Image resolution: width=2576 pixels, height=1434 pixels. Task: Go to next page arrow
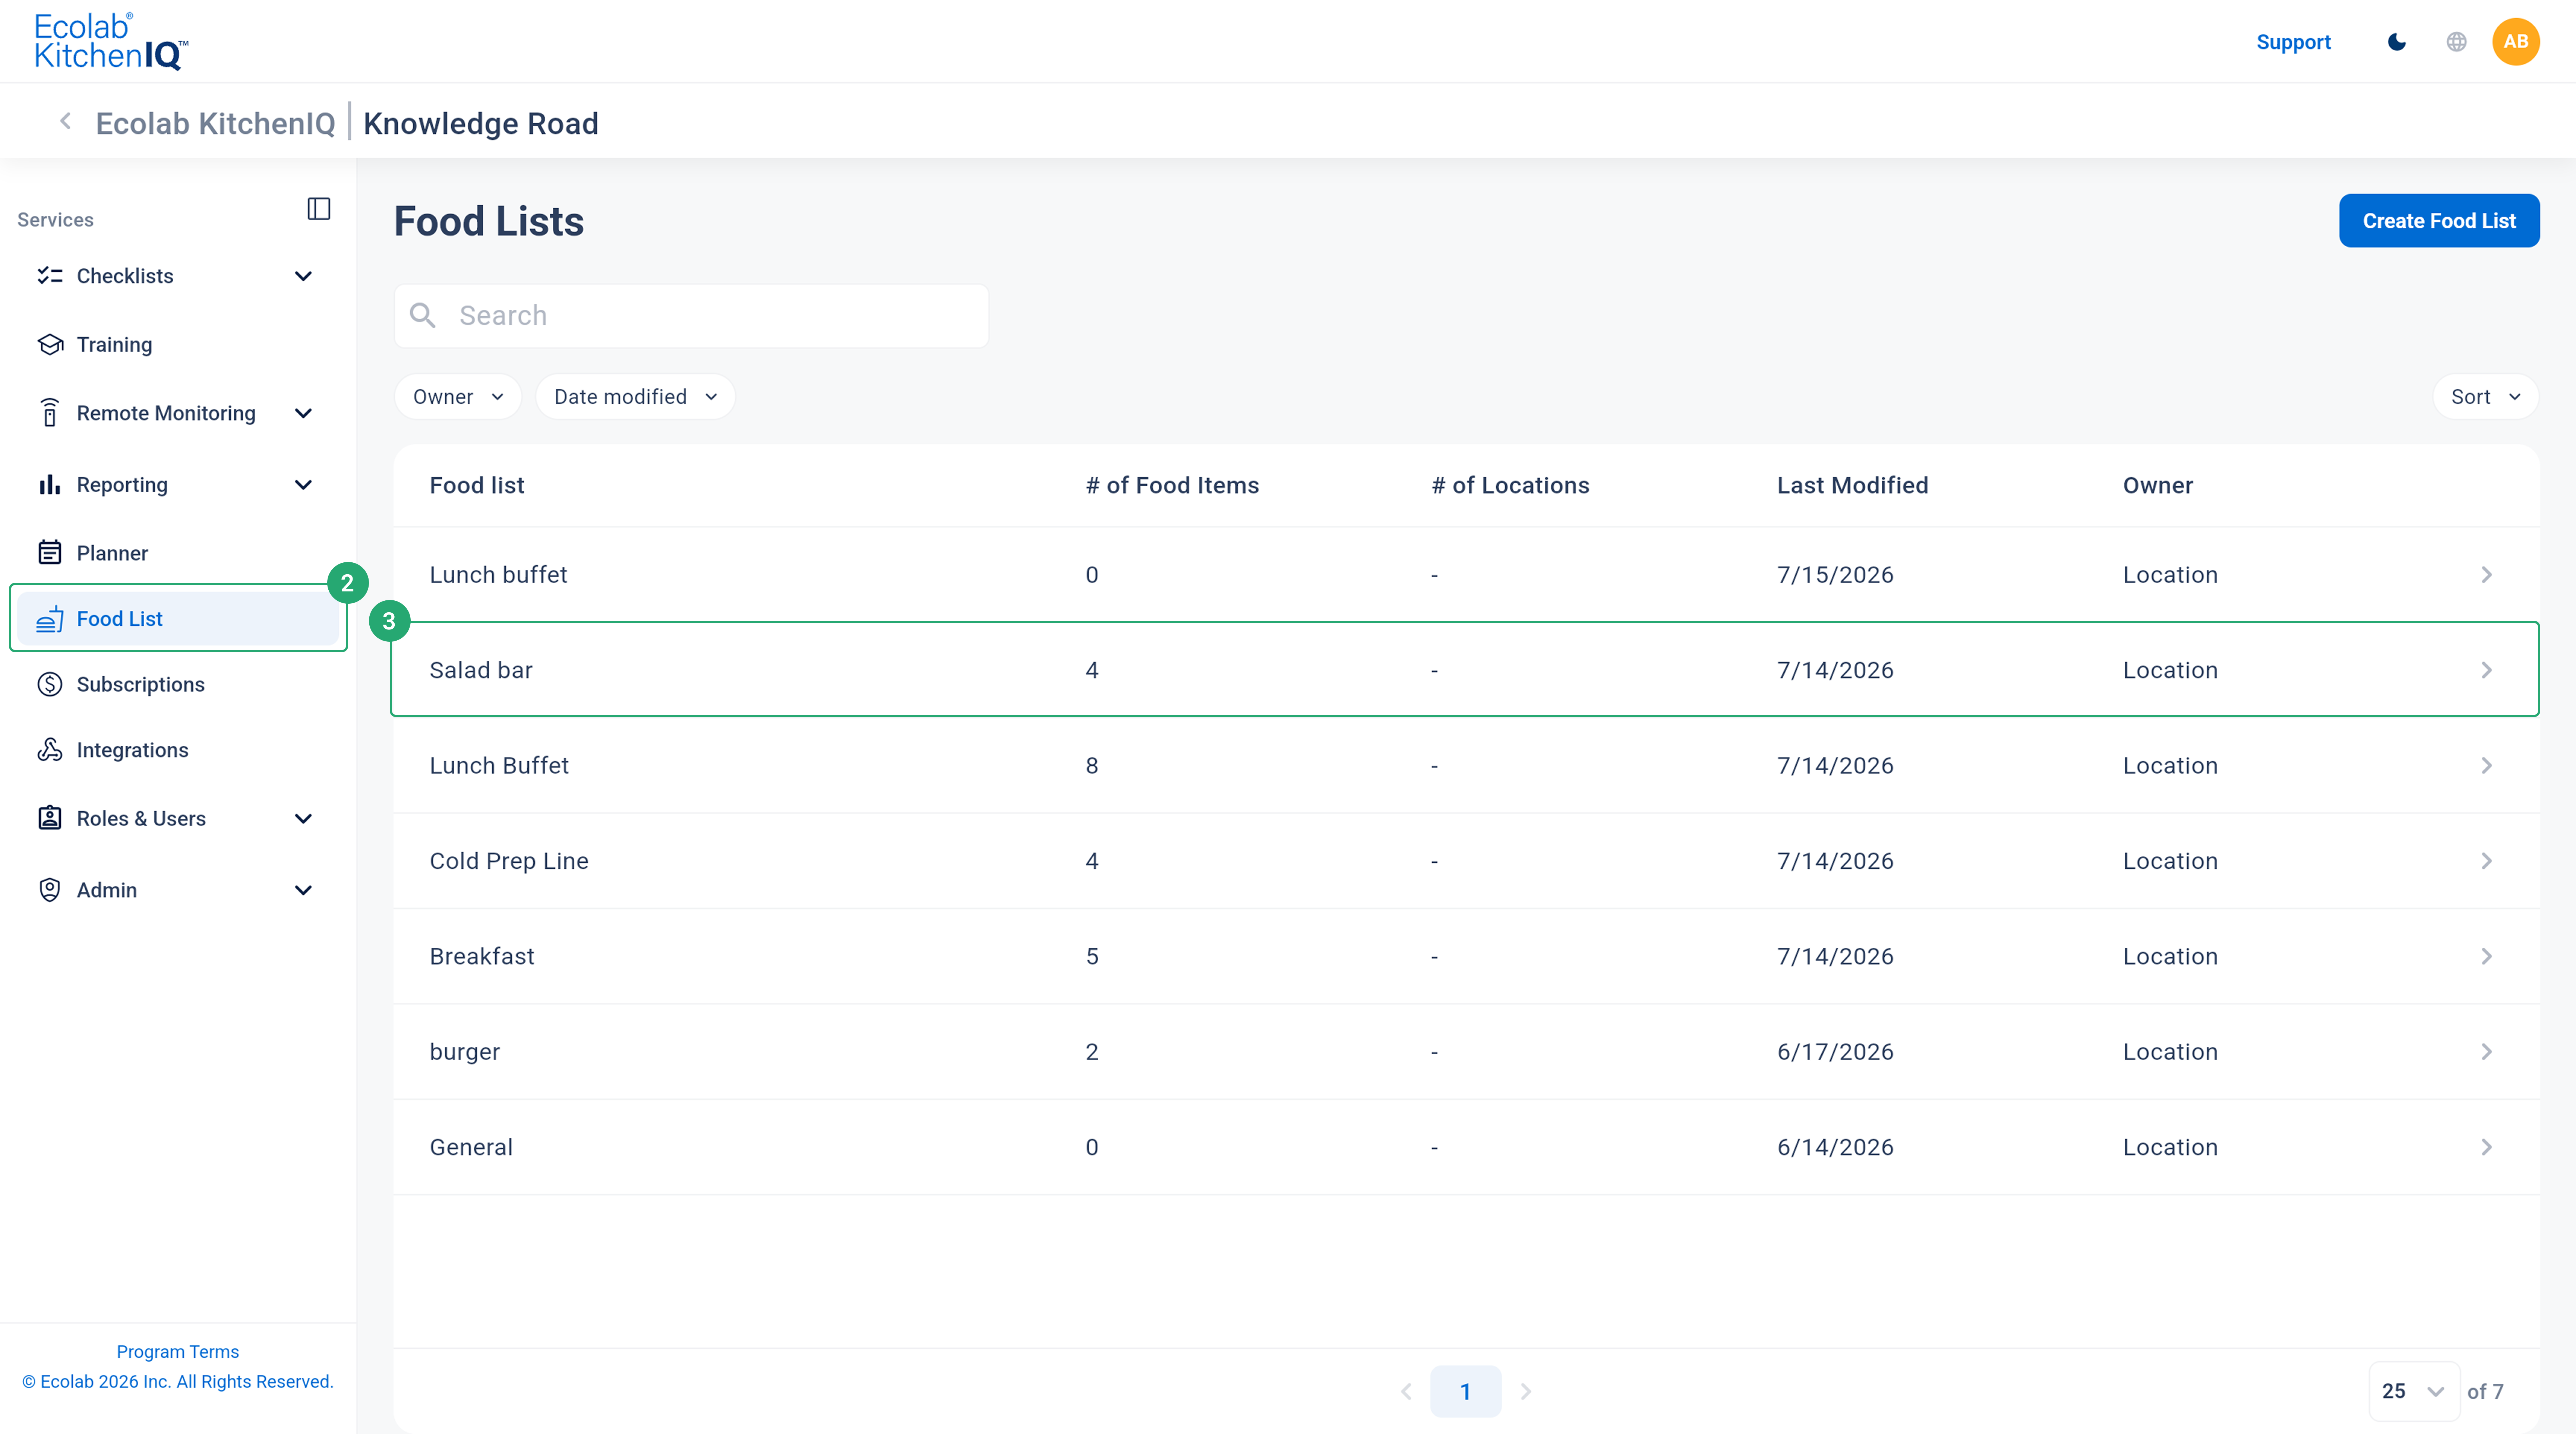tap(1526, 1391)
